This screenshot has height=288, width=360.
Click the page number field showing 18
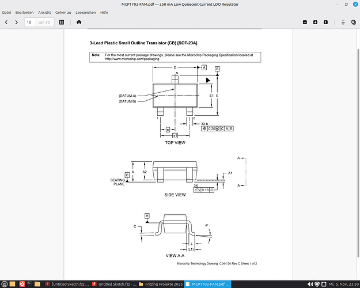(x=29, y=22)
